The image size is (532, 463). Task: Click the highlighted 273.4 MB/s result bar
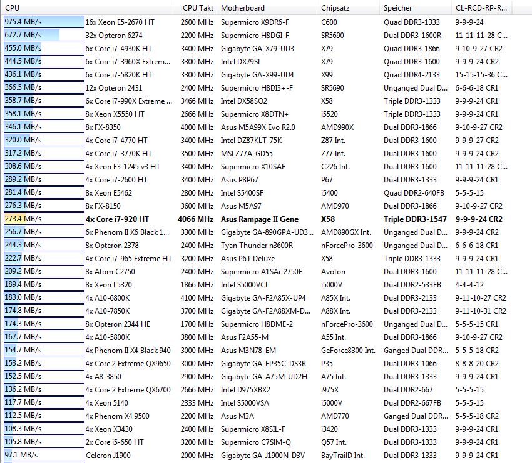pos(44,219)
